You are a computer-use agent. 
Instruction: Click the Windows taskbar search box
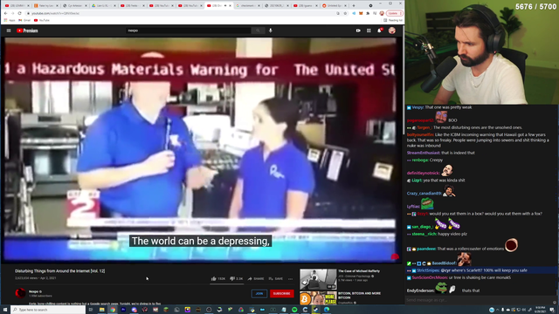pyautogui.click(x=48, y=310)
